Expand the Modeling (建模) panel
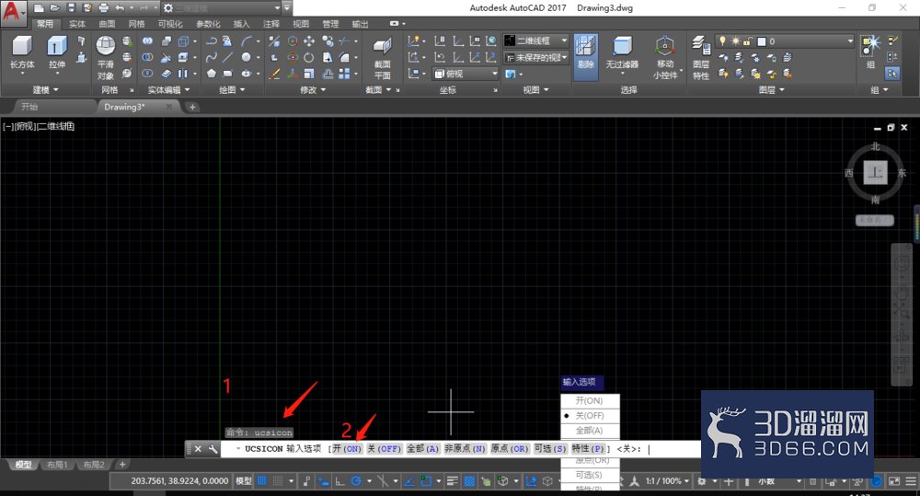The image size is (920, 496). [x=45, y=90]
